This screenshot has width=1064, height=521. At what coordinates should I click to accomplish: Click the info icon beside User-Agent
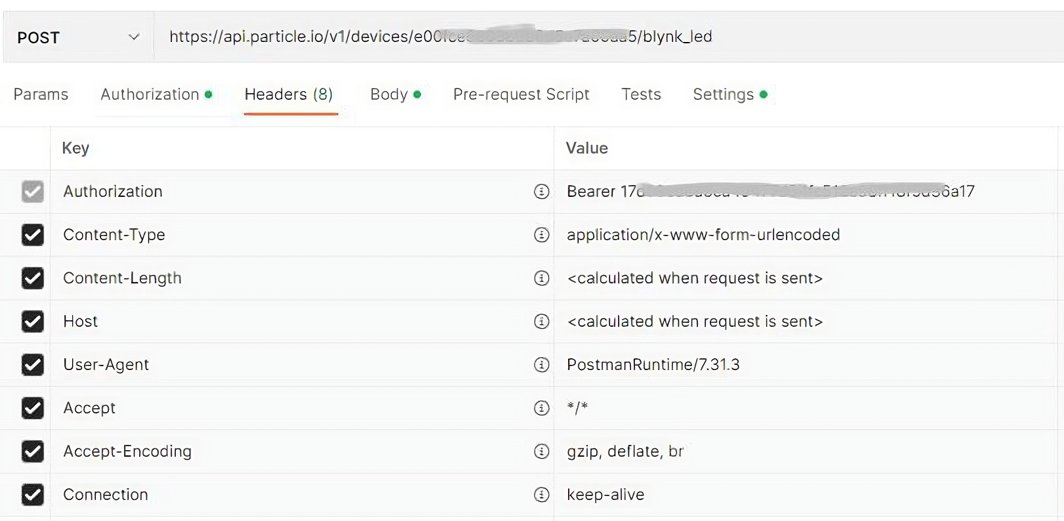(x=542, y=365)
